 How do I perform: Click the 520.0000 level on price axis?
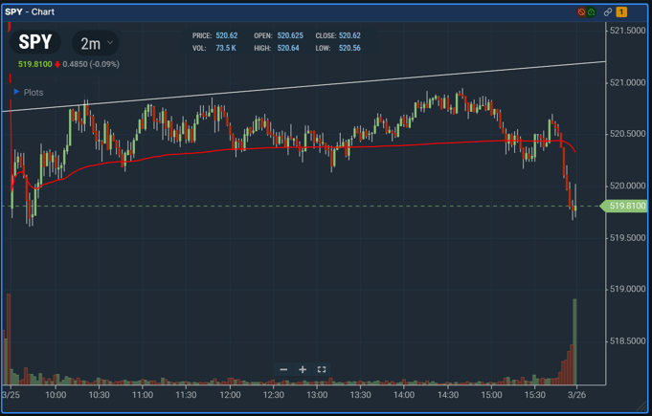[x=627, y=186]
